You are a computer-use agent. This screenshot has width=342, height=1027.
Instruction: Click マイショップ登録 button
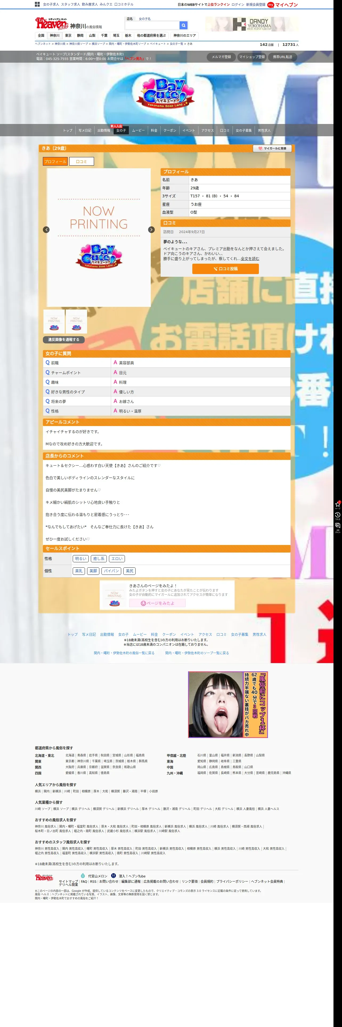point(252,57)
